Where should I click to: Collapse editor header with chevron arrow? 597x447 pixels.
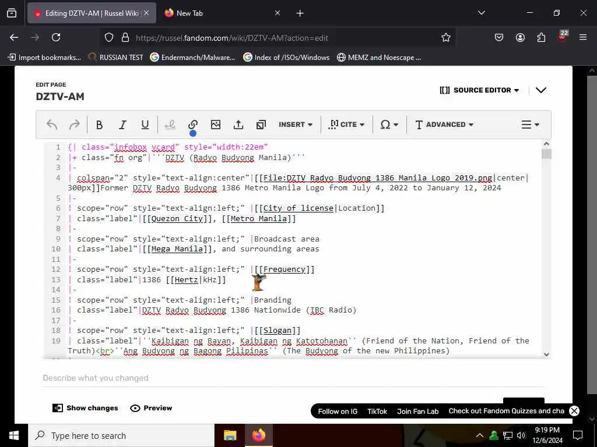click(540, 90)
